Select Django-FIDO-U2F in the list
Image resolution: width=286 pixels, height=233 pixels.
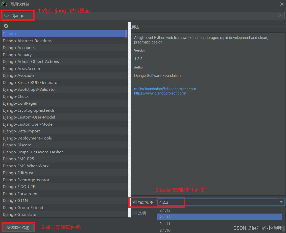click(x=65, y=187)
